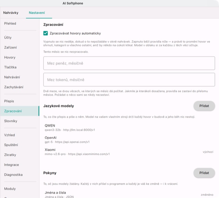Viewport: 219px width, 198px height.
Task: Focus the Mez peněz, měsíčně field
Action: click(x=129, y=63)
